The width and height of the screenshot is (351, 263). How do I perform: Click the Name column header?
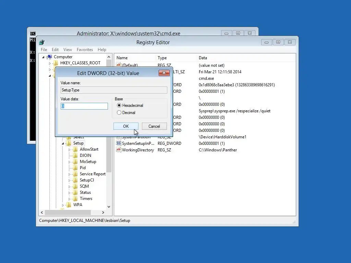tap(135, 58)
